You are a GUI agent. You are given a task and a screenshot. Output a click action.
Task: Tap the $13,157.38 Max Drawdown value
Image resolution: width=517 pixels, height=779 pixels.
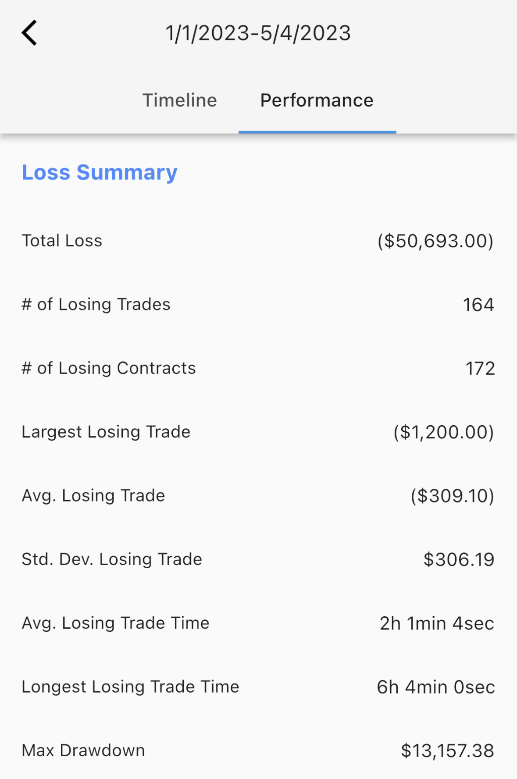[448, 751]
